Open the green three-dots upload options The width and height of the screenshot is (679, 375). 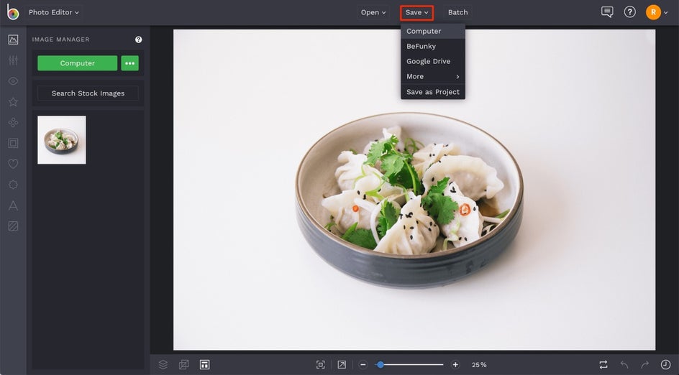click(130, 63)
